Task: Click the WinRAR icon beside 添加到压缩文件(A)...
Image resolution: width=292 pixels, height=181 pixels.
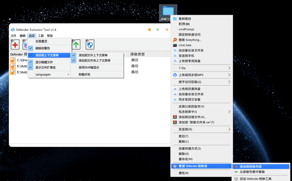Action: click(x=175, y=117)
